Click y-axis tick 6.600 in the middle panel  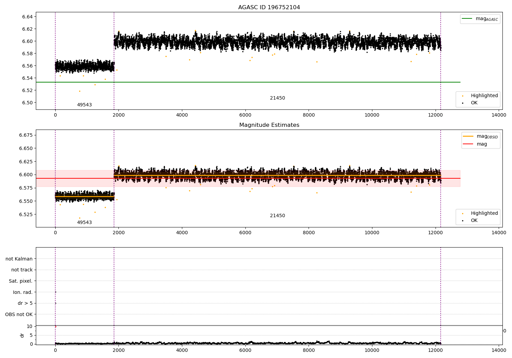(x=26, y=175)
